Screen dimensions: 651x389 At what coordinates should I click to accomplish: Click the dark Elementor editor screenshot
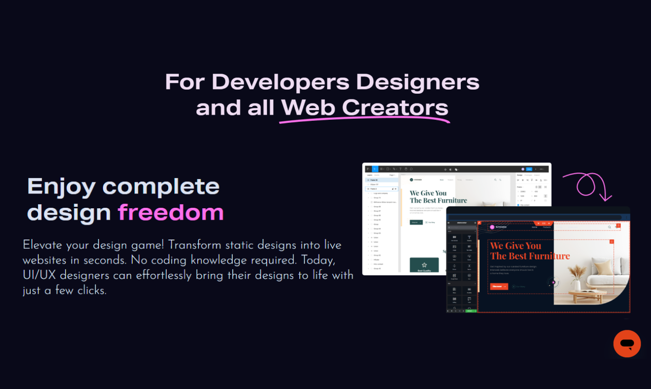pos(538,260)
